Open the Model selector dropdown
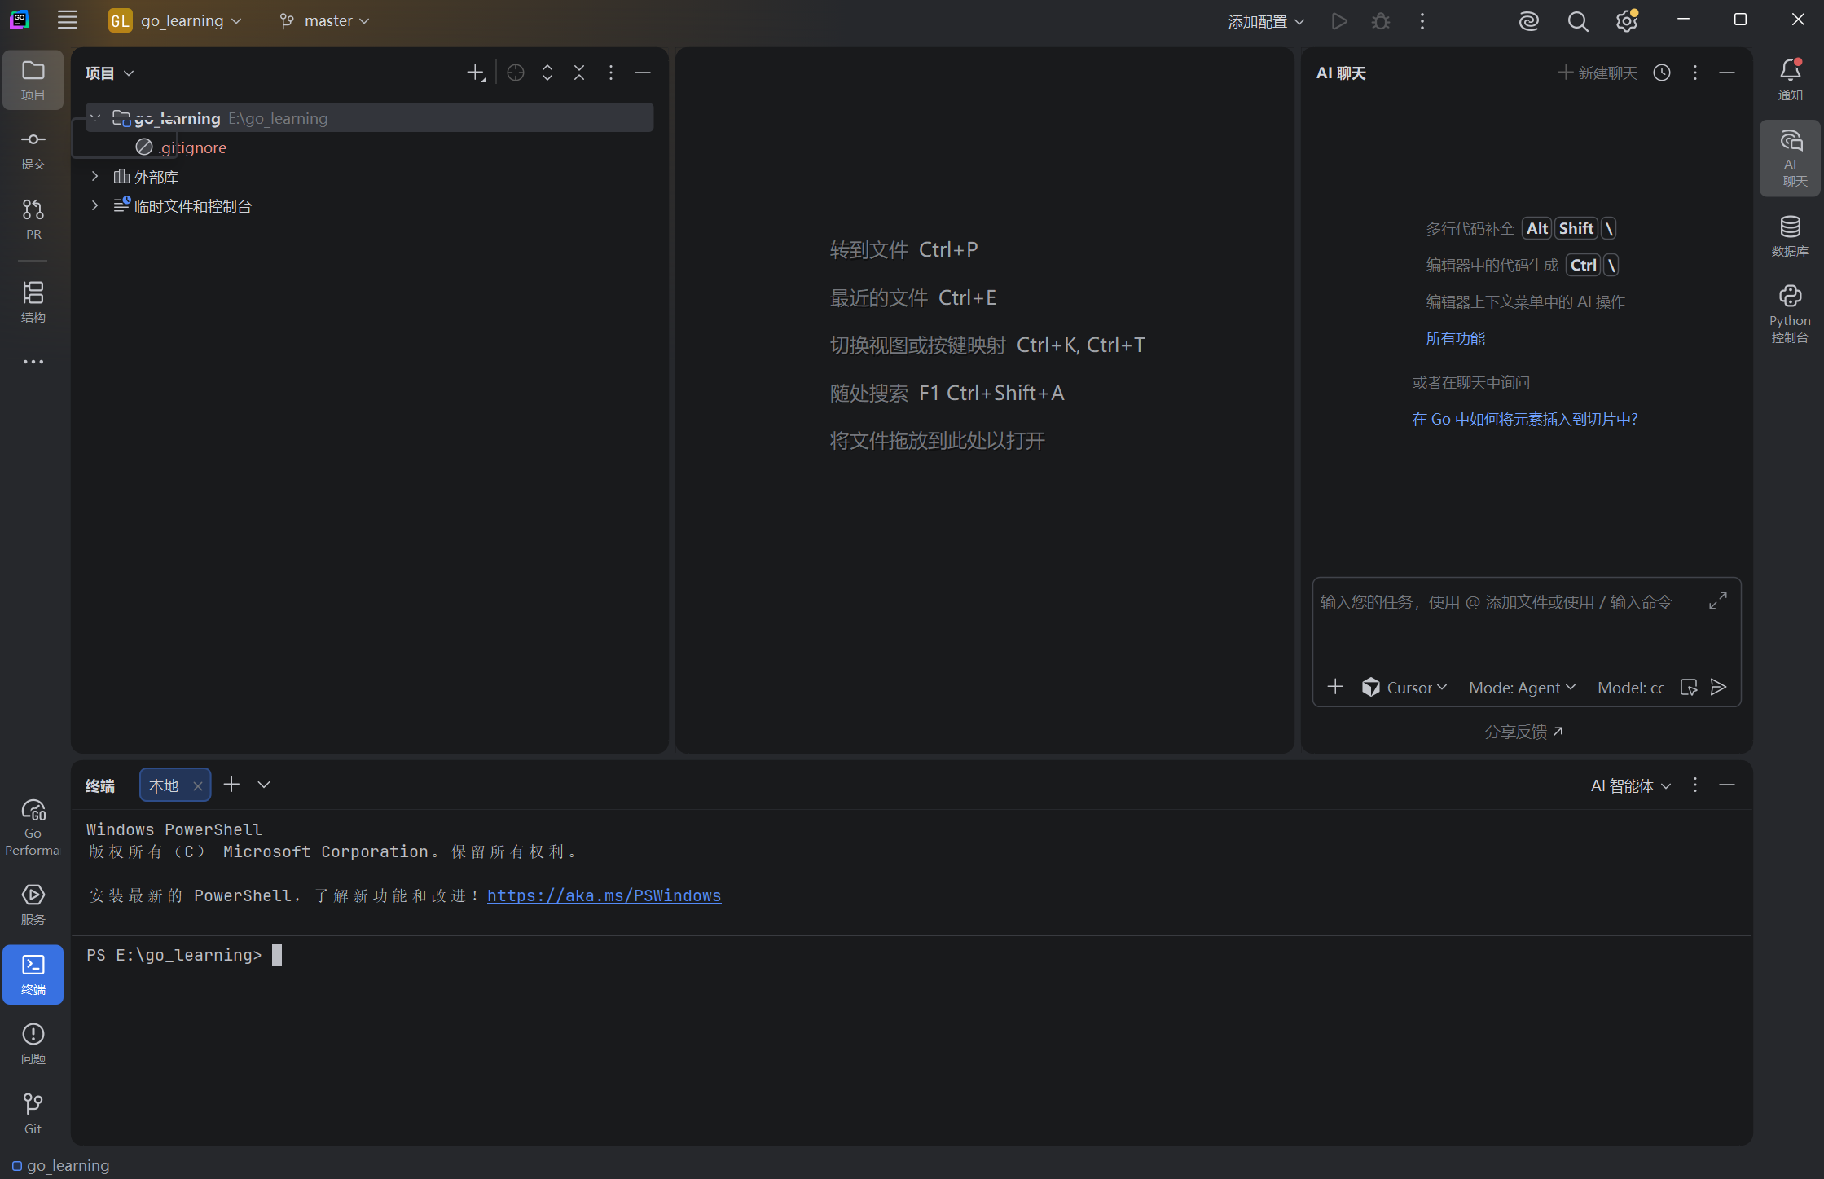The image size is (1824, 1179). point(1631,687)
